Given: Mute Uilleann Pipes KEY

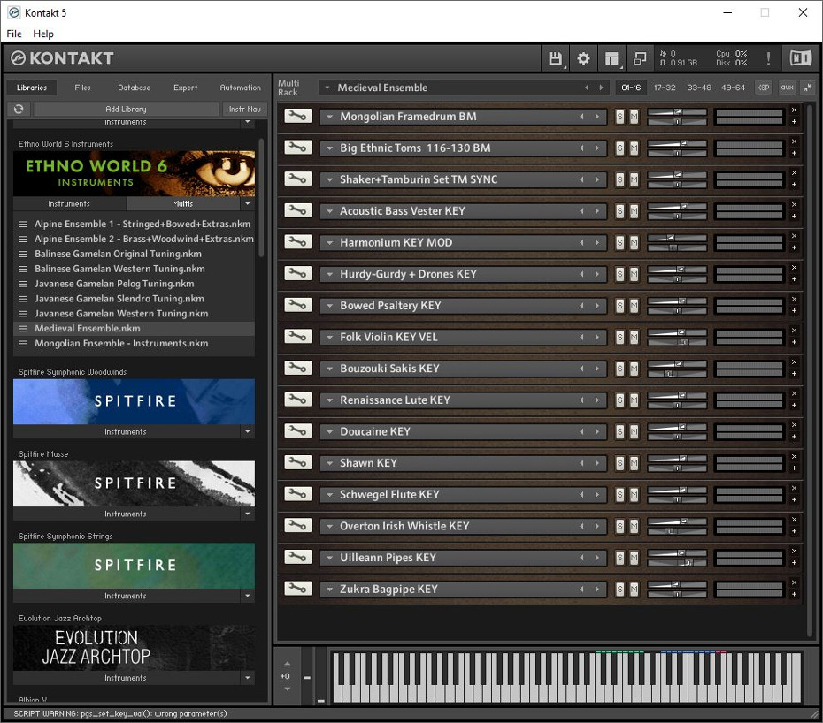Looking at the screenshot, I should [x=634, y=558].
